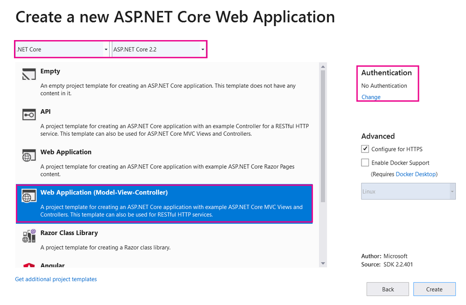
Task: Click the scrollbar down arrow
Action: coord(322,263)
